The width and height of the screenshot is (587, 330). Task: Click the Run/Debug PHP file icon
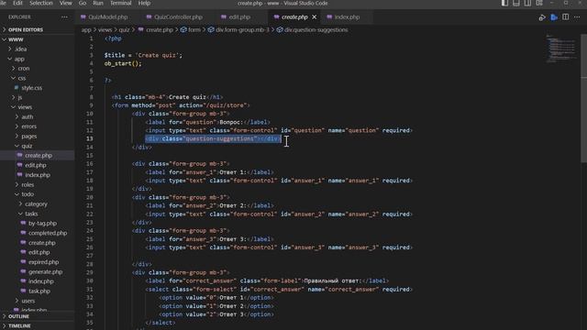[554, 17]
